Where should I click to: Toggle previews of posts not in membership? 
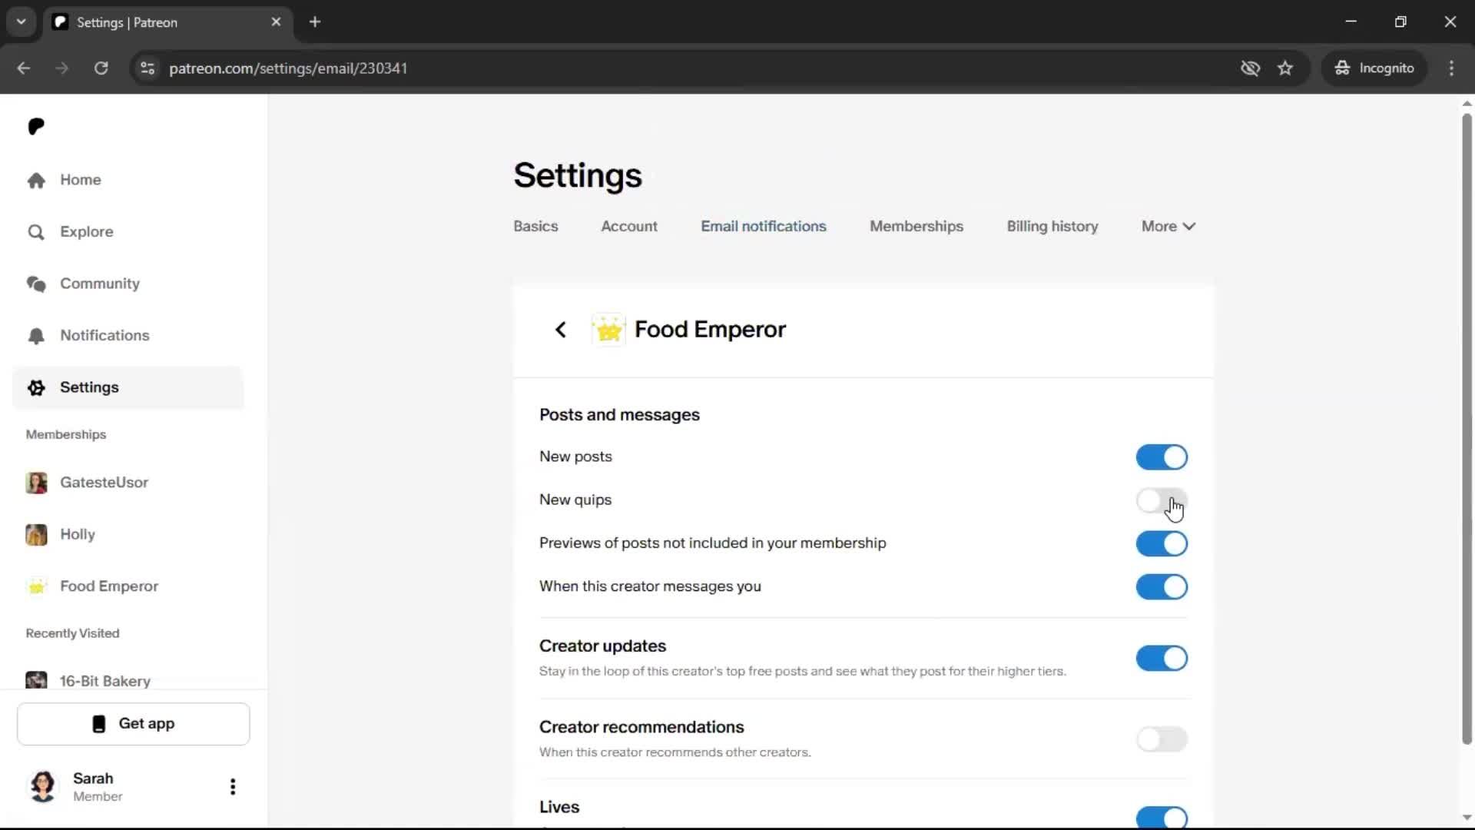pyautogui.click(x=1162, y=544)
